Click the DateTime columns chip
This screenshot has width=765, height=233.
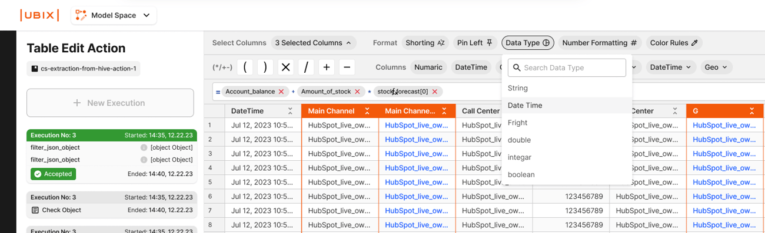coord(471,67)
